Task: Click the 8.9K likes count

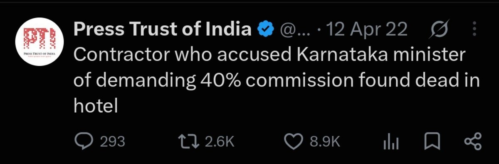Action: tap(326, 142)
